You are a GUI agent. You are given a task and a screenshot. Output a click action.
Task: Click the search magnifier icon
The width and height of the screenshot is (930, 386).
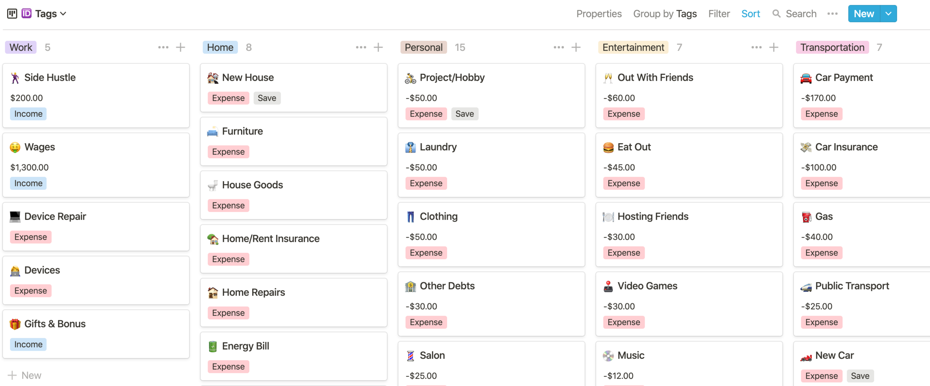pos(776,14)
